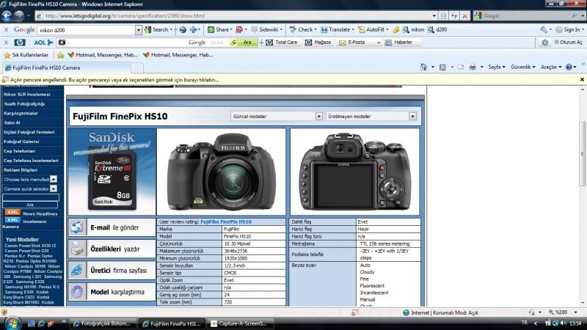Click the page vertical scrollbar

tap(582, 153)
